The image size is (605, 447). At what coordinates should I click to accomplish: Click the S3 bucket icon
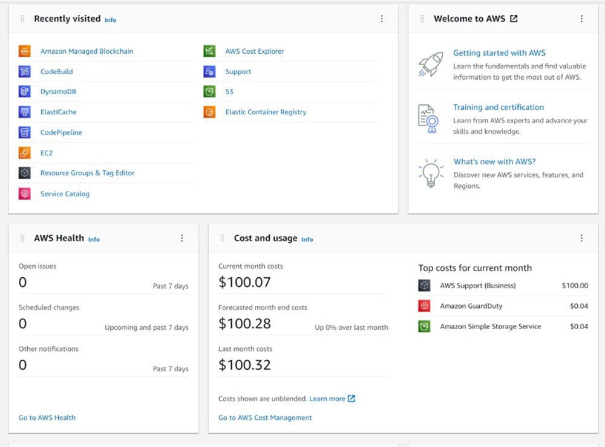pos(209,91)
